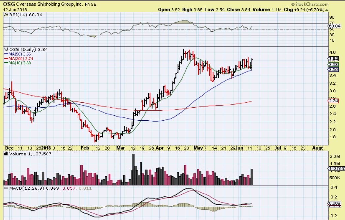The height and width of the screenshot is (220, 345).
Task: Click the 2.0M label on the volume axis
Action: (x=335, y=157)
